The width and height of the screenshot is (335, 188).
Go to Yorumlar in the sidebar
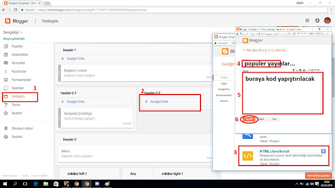(x=18, y=63)
